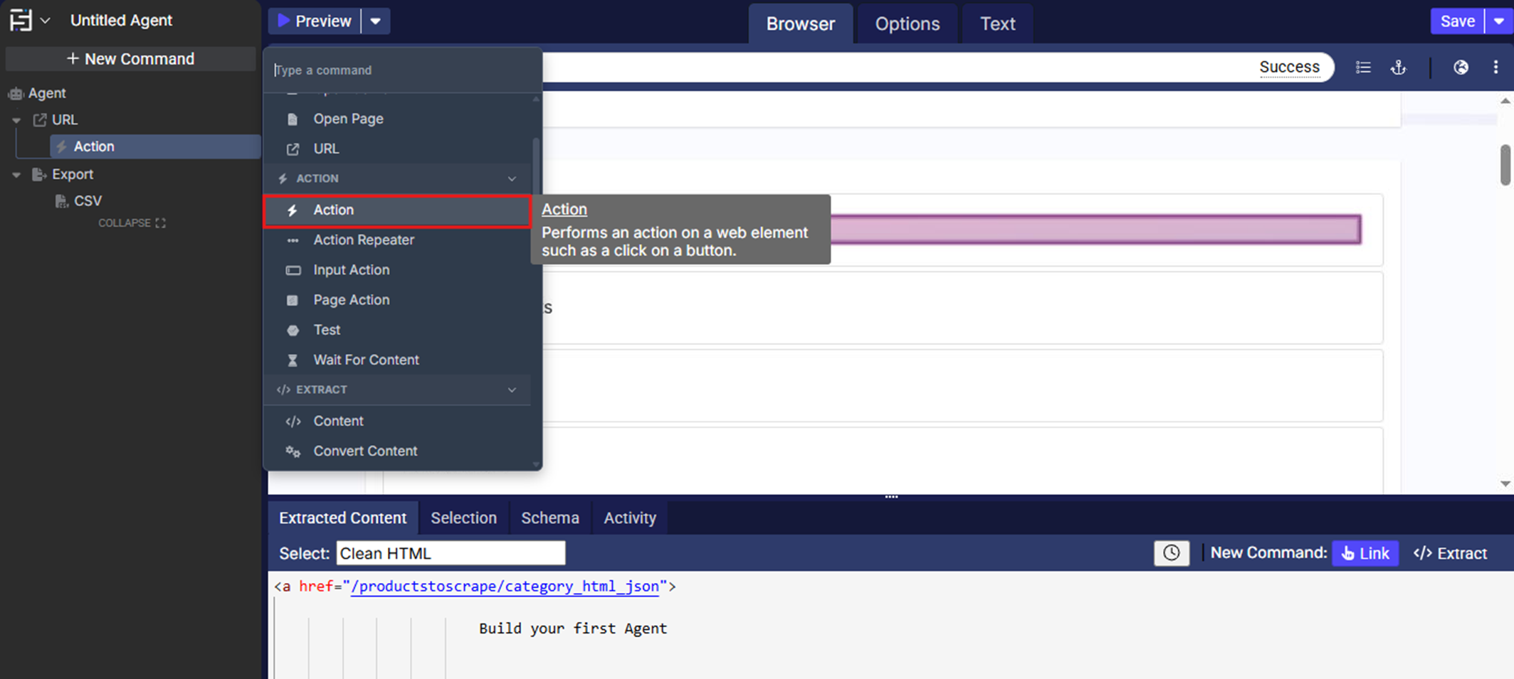Open the Schema tab
The image size is (1514, 679).
click(x=550, y=518)
